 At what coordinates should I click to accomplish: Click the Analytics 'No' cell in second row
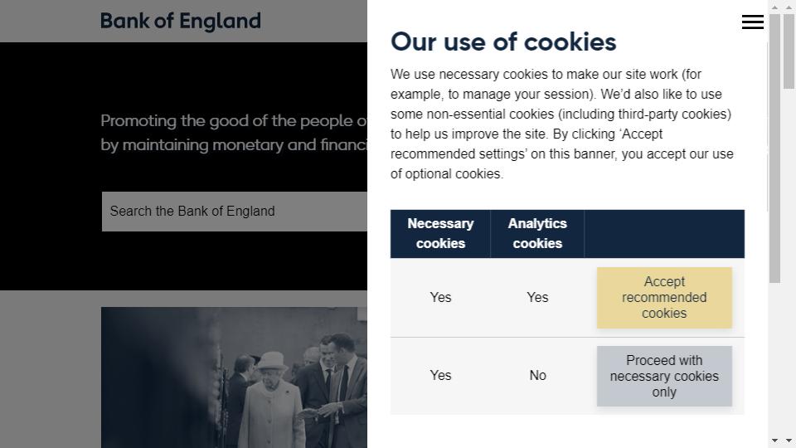pyautogui.click(x=537, y=375)
